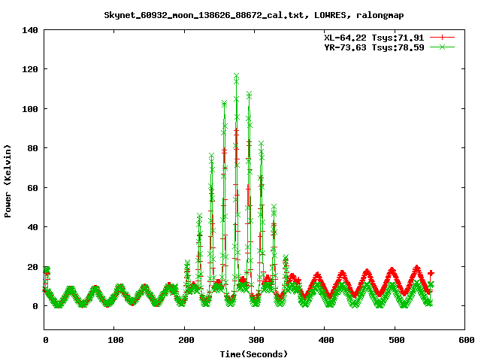This screenshot has height=361, width=481.
Task: Click the 140 y-axis tick label
Action: pos(30,30)
